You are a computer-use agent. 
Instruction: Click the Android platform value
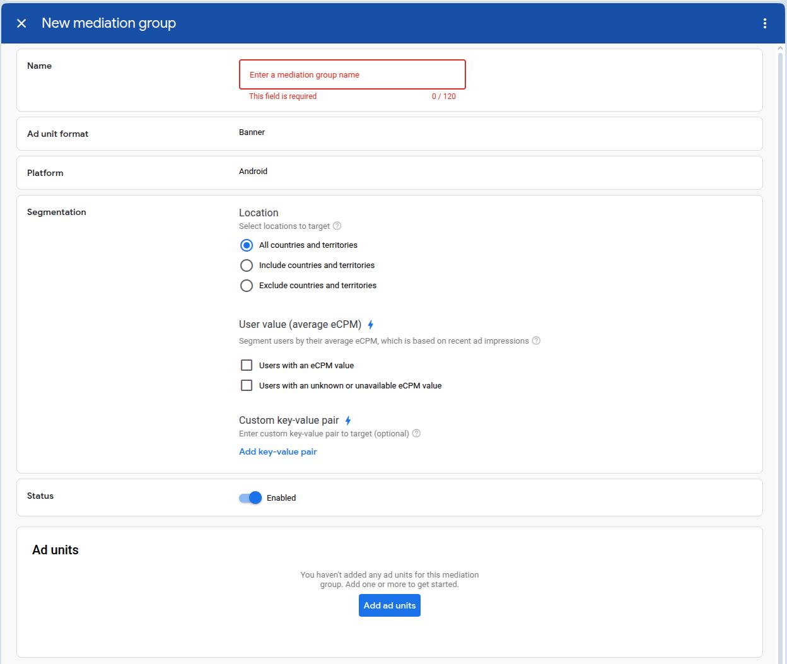[253, 172]
